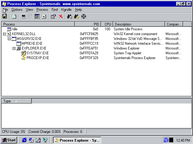Click the 'Sysinternals Process Explorer' description
Viewport: 193px width, 144px height.
pos(134,58)
